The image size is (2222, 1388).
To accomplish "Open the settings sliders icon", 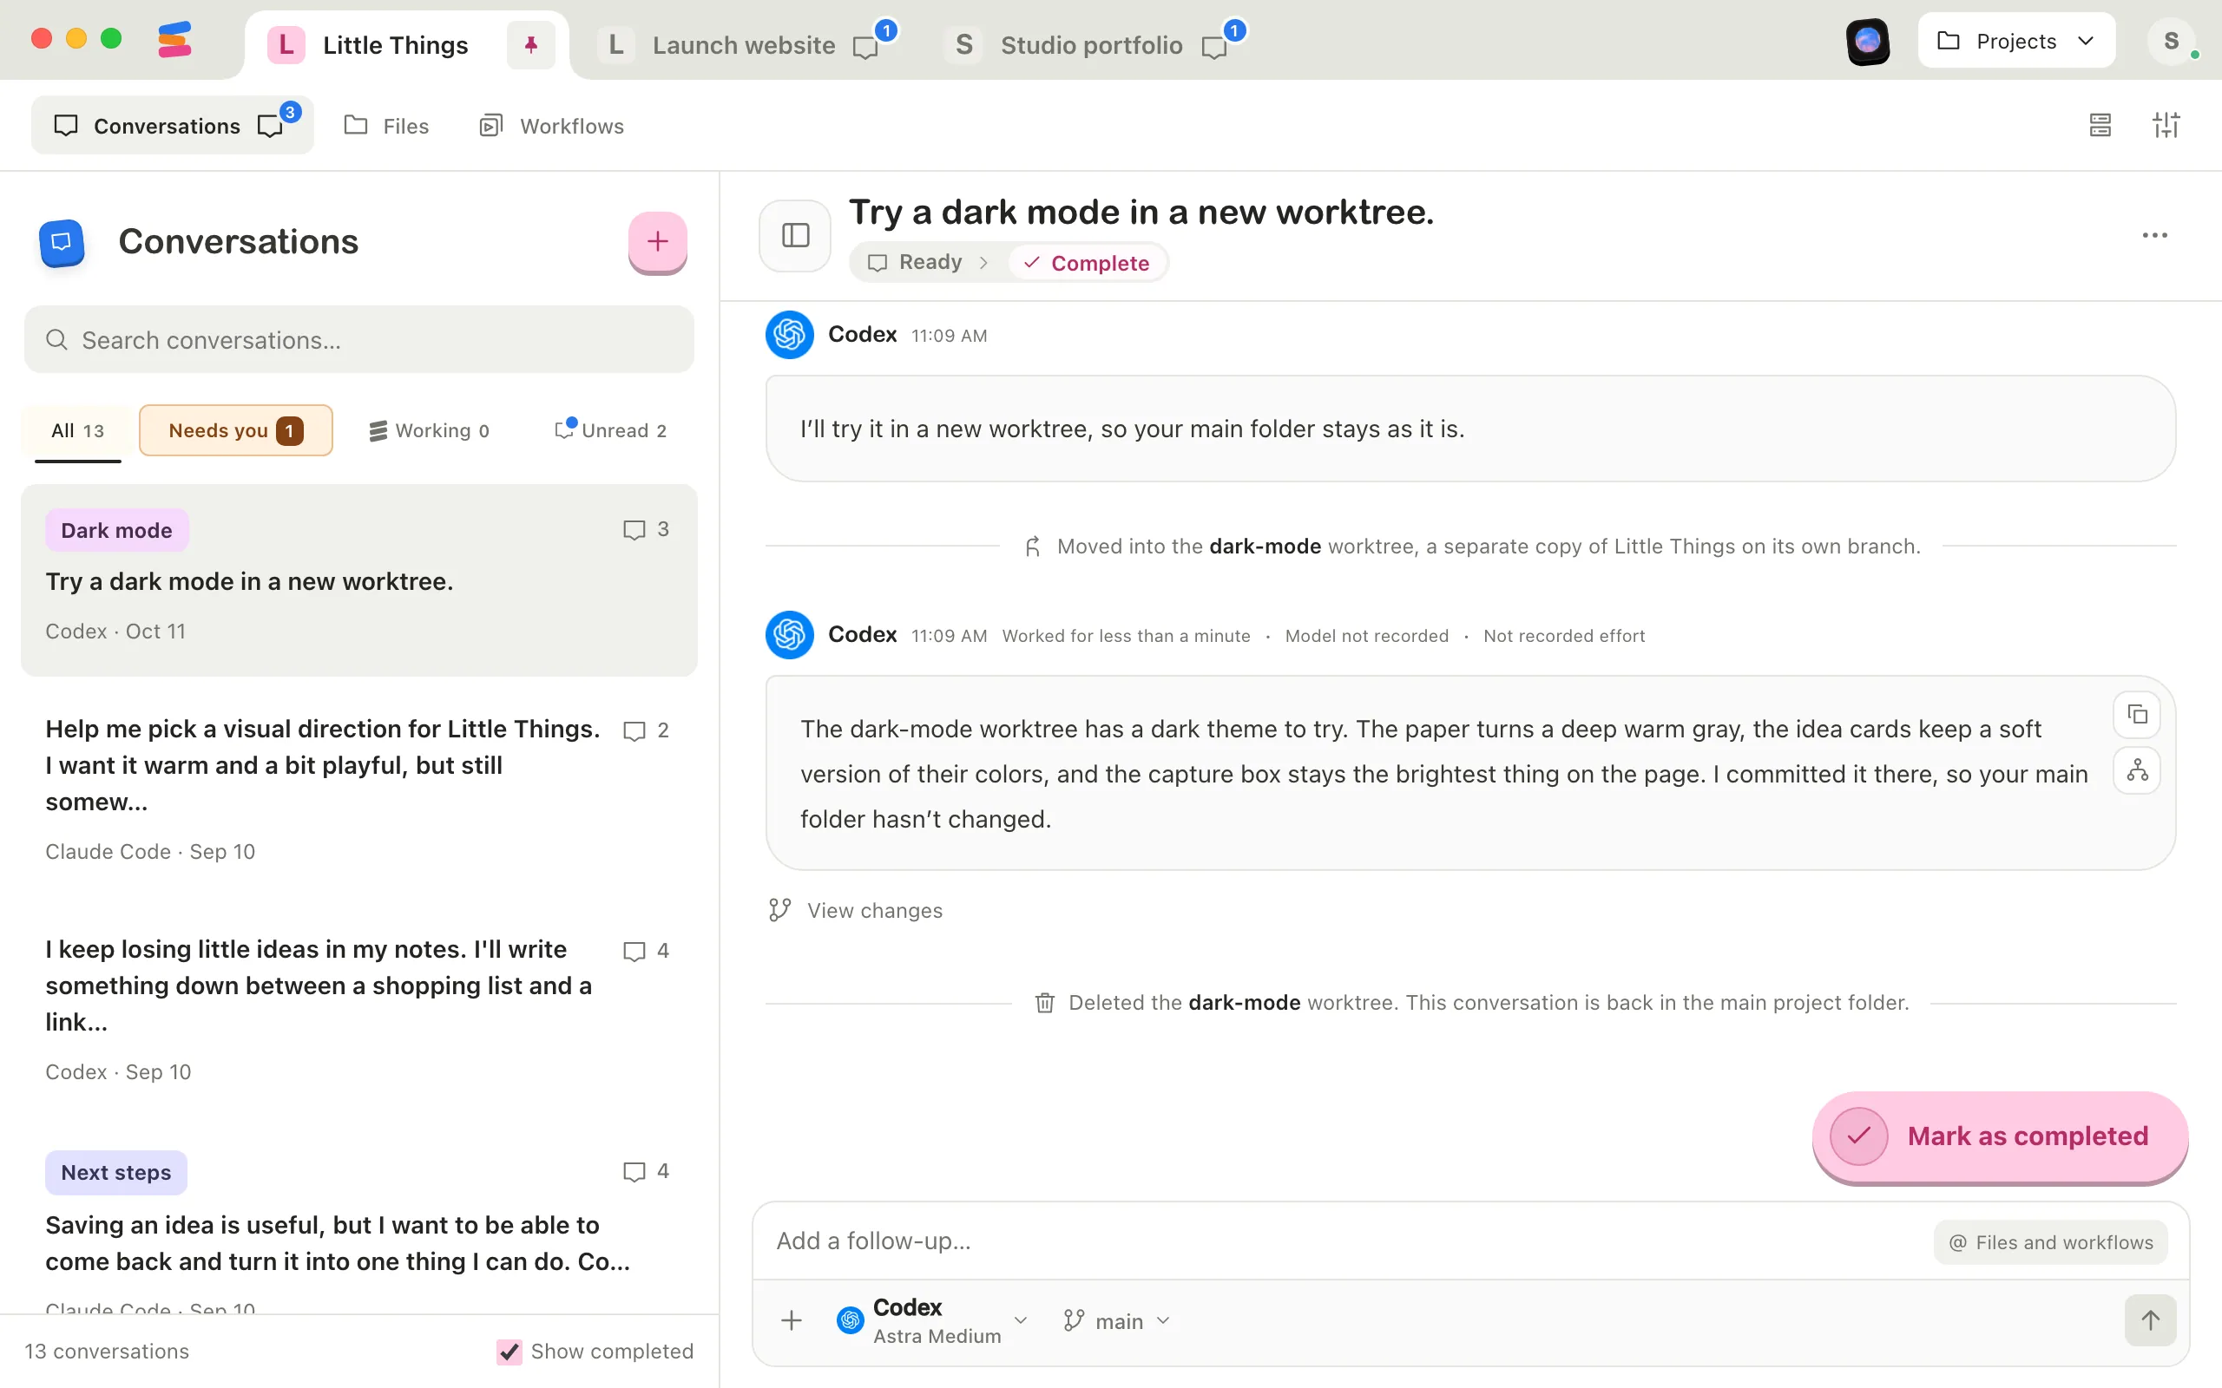I will click(2166, 125).
